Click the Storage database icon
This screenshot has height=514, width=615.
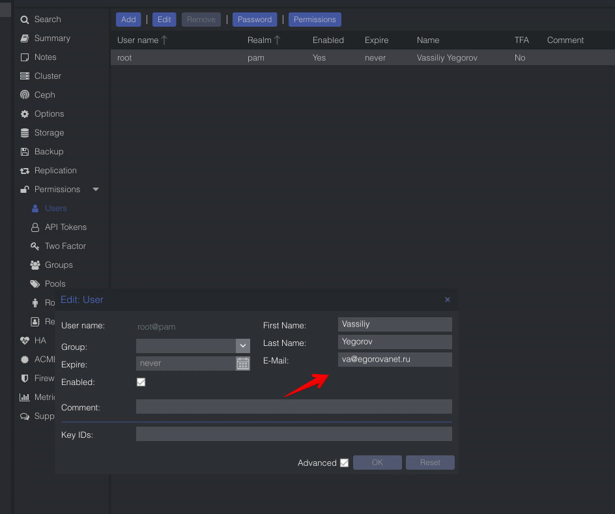point(25,133)
